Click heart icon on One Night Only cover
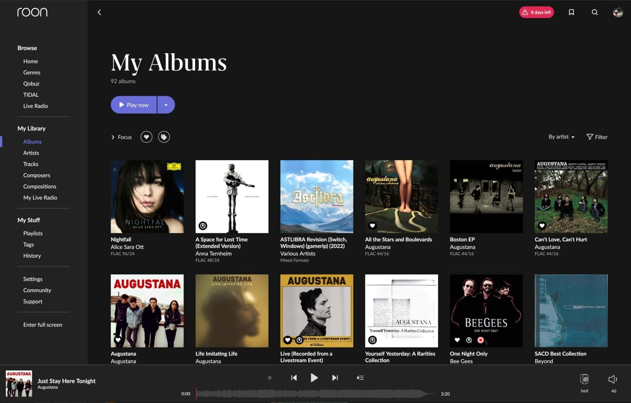This screenshot has width=631, height=403. pyautogui.click(x=457, y=340)
